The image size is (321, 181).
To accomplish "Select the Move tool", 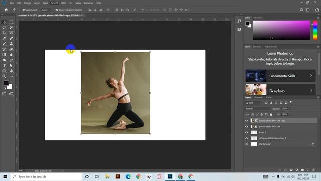I will coord(4,22).
